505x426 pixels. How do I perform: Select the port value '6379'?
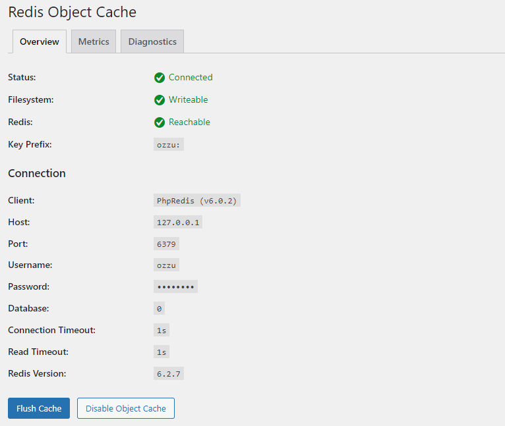tap(166, 244)
